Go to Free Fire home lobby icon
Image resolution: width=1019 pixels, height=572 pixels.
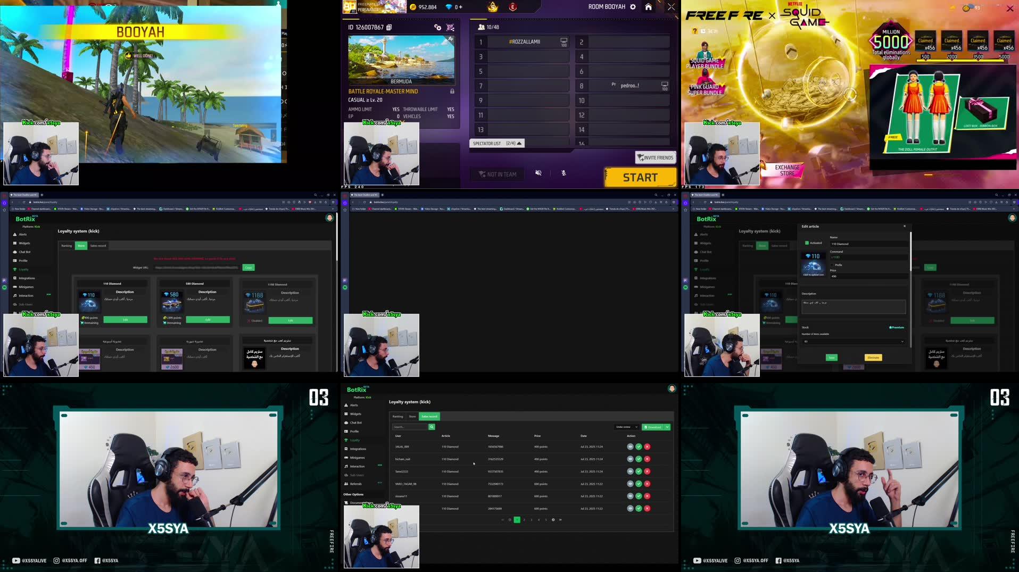(648, 7)
